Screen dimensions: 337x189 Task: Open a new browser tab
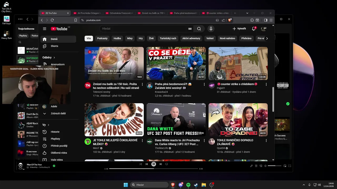pos(235,13)
